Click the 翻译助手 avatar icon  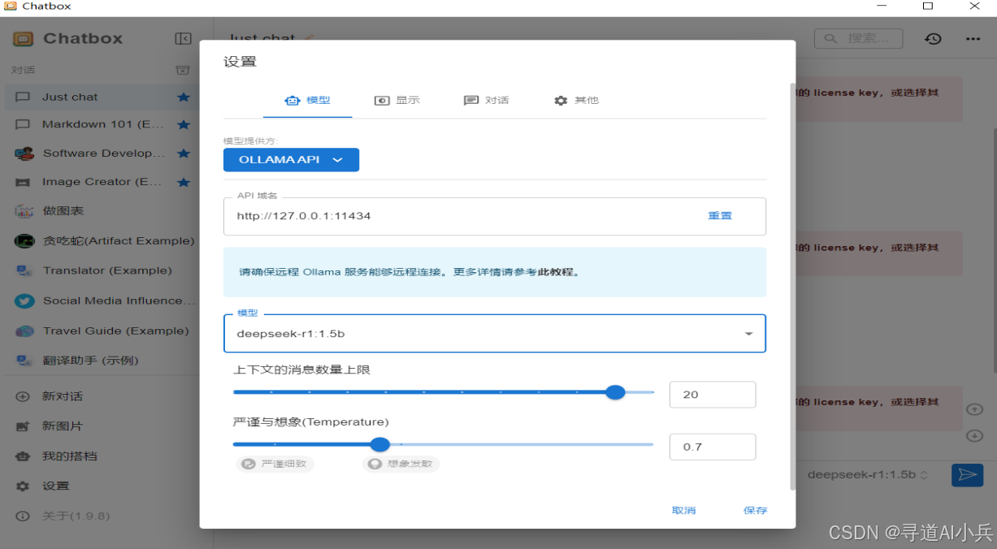(x=24, y=361)
